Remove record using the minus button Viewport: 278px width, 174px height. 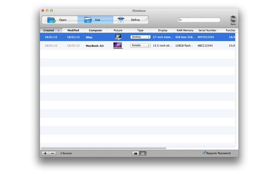point(52,153)
